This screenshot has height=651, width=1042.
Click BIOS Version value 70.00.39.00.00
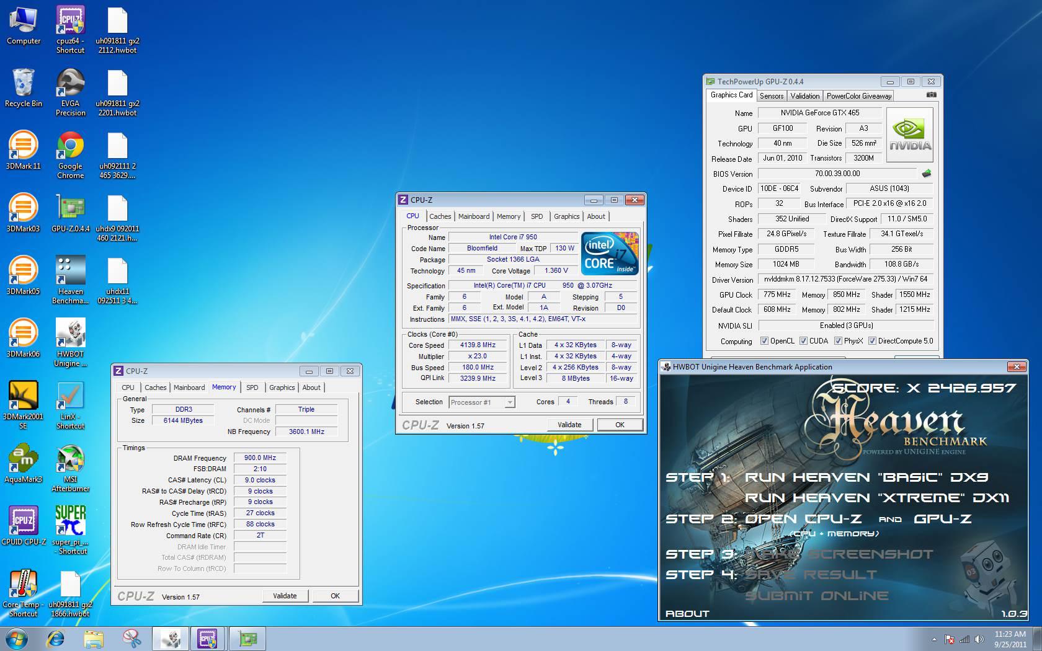point(837,174)
